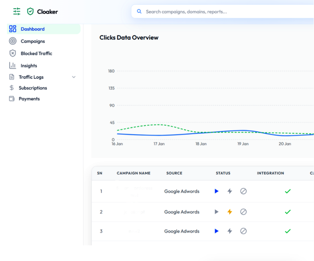Click the Campaigns target icon
The width and height of the screenshot is (314, 261).
[x=13, y=41]
